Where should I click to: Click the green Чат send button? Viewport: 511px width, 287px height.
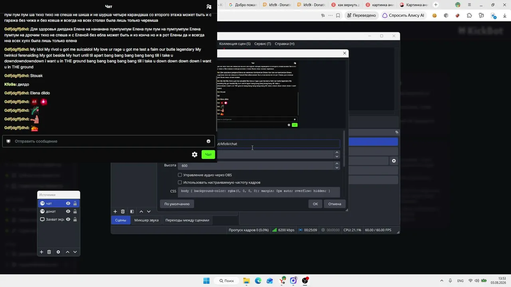(208, 155)
